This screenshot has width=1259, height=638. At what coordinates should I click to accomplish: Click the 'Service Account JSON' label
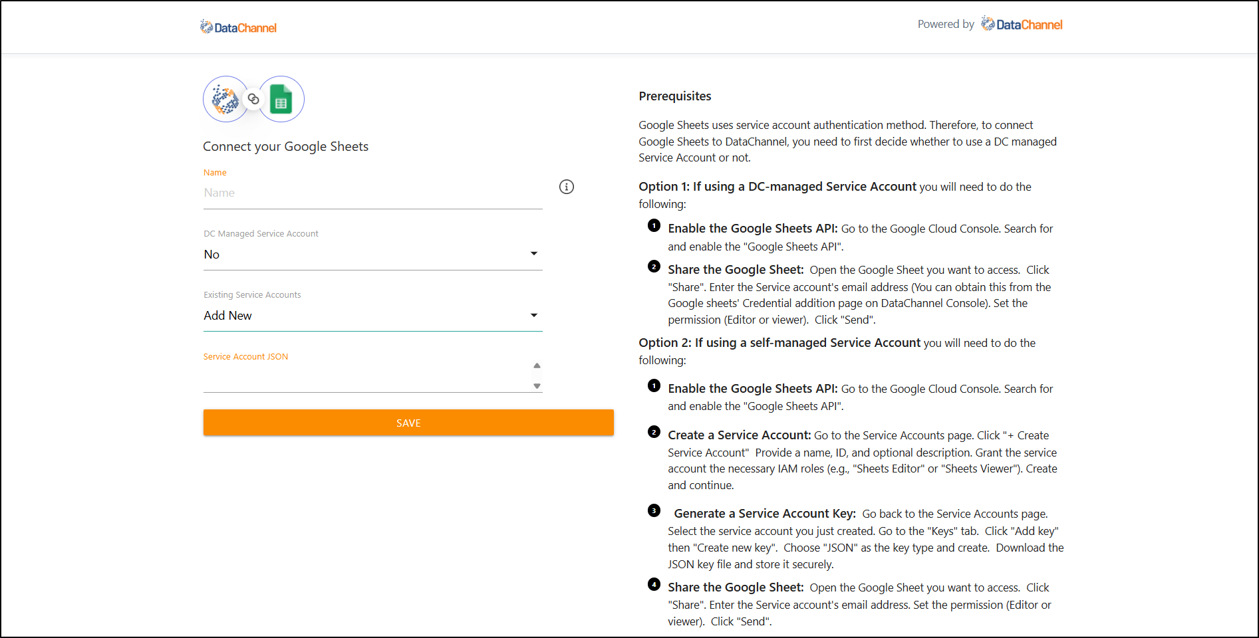click(x=245, y=357)
